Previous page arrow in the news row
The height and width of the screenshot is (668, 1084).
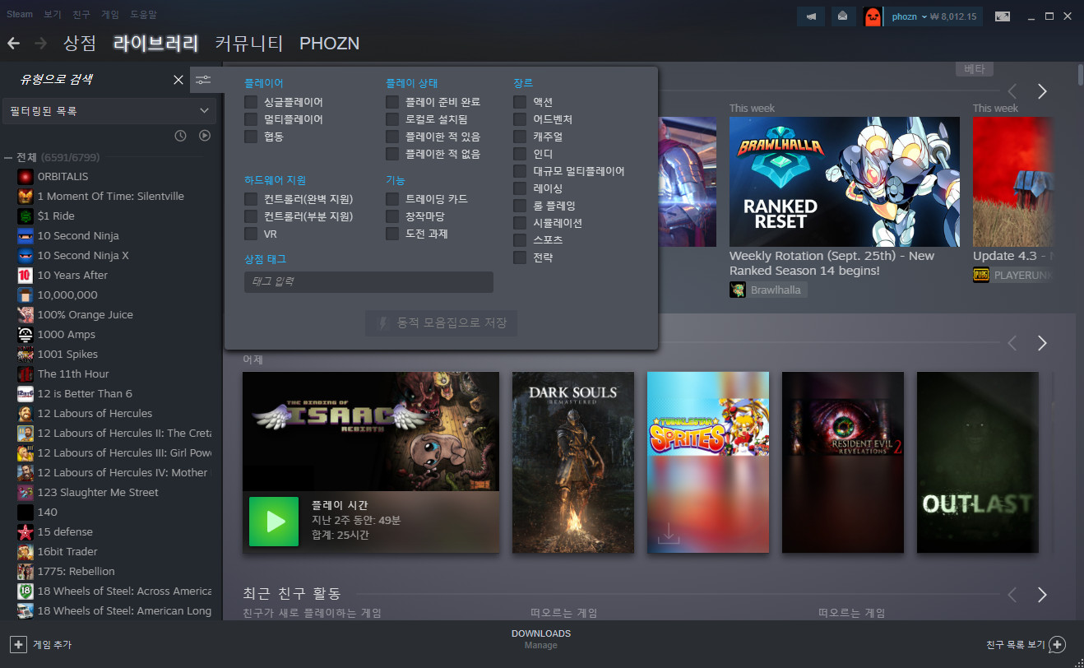[1012, 91]
